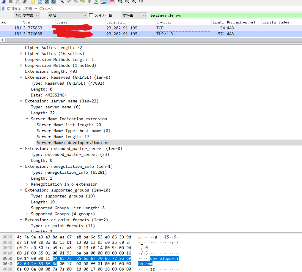302x272 pixels.
Task: Select Type: renegotiation_info (65281)
Action: [69, 173]
